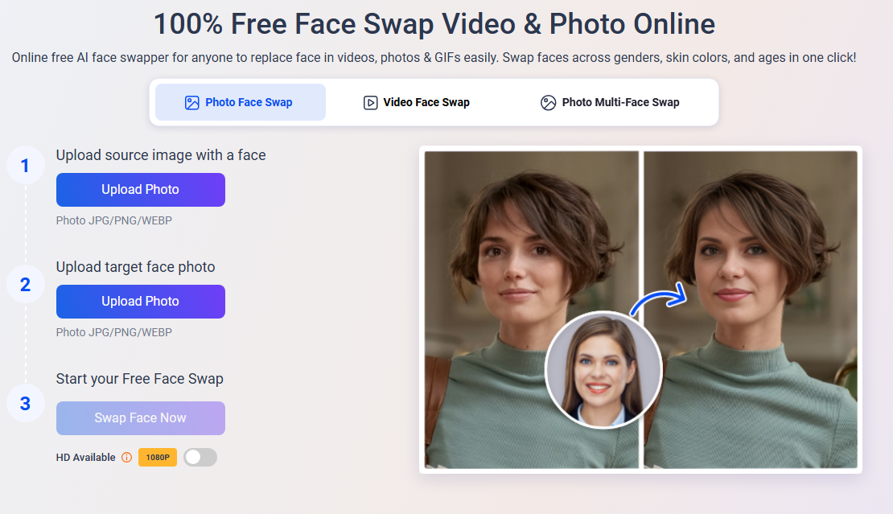Click the step 1 number circle
Screen dimensions: 893x514
25,164
